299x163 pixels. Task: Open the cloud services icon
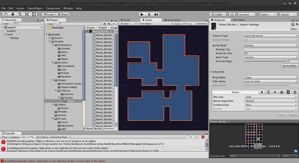232,14
